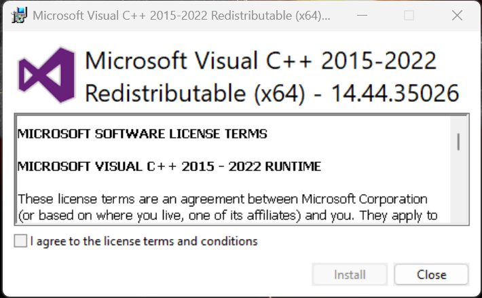Click the 'These license terms are an agreement' paragraph
482x298 pixels.
click(227, 207)
